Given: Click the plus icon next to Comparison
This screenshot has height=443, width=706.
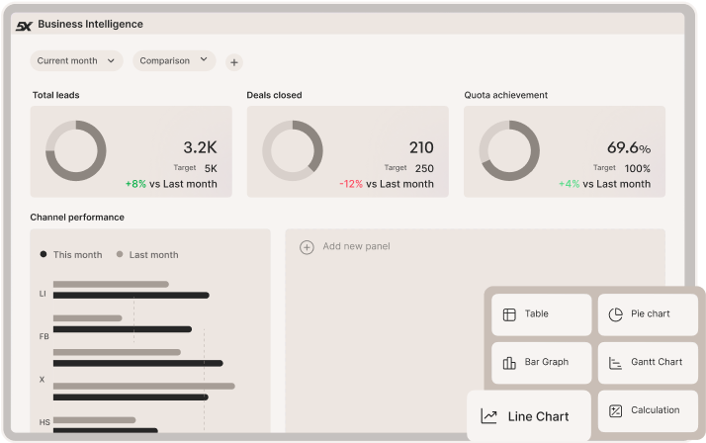Looking at the screenshot, I should pyautogui.click(x=234, y=62).
